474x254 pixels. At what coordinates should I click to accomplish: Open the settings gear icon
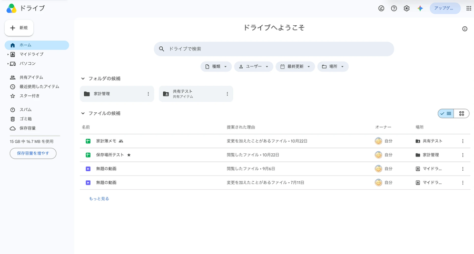(407, 8)
